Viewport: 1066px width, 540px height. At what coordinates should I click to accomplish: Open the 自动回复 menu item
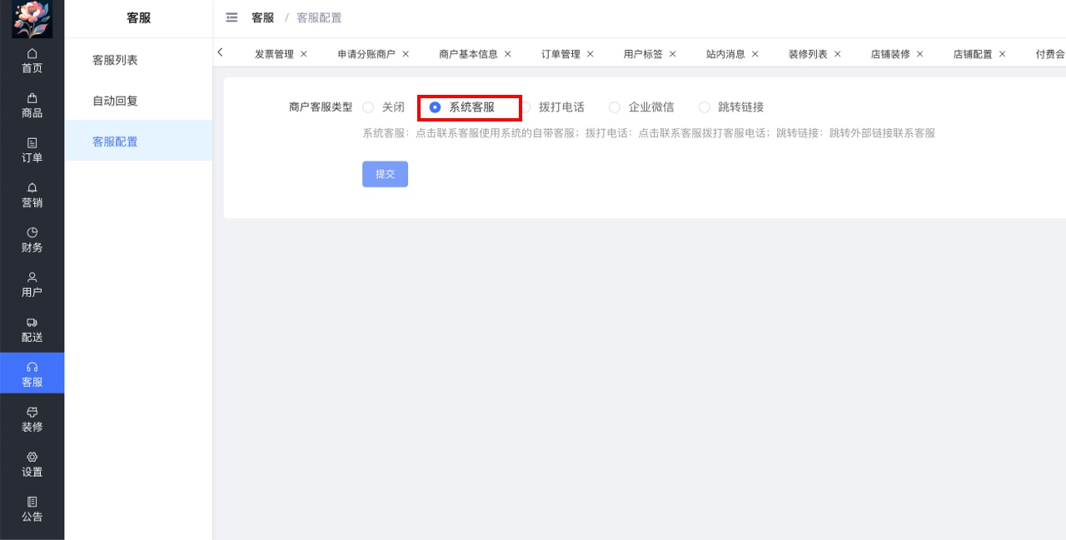[x=115, y=101]
